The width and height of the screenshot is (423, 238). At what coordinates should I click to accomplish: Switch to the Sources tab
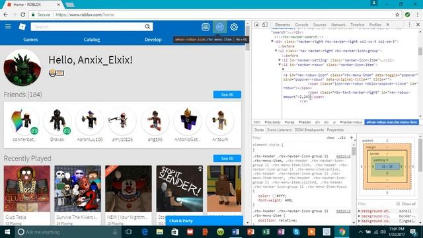(320, 24)
